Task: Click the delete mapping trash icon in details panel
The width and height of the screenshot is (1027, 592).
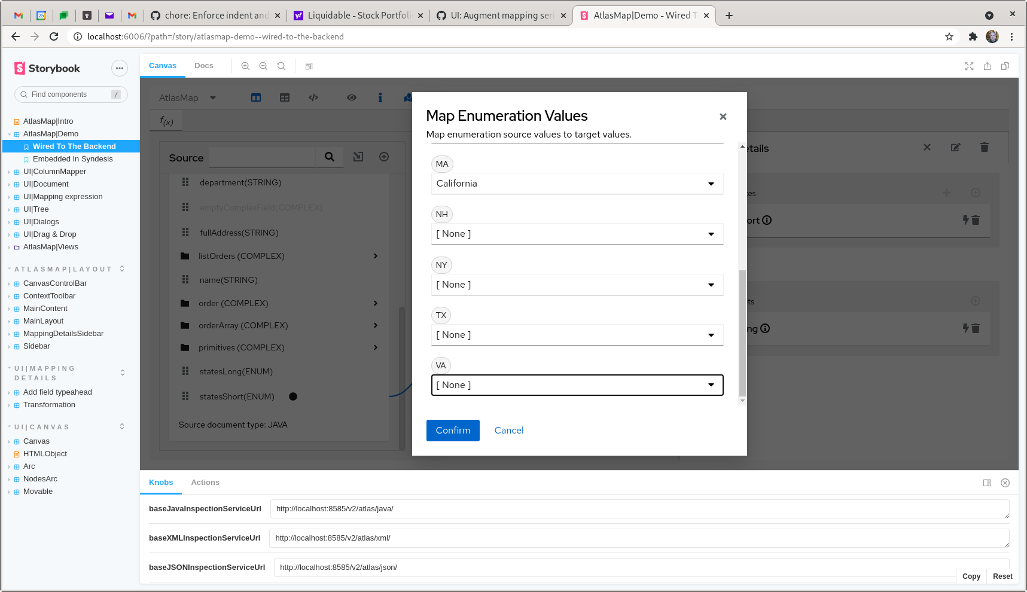Action: click(985, 147)
